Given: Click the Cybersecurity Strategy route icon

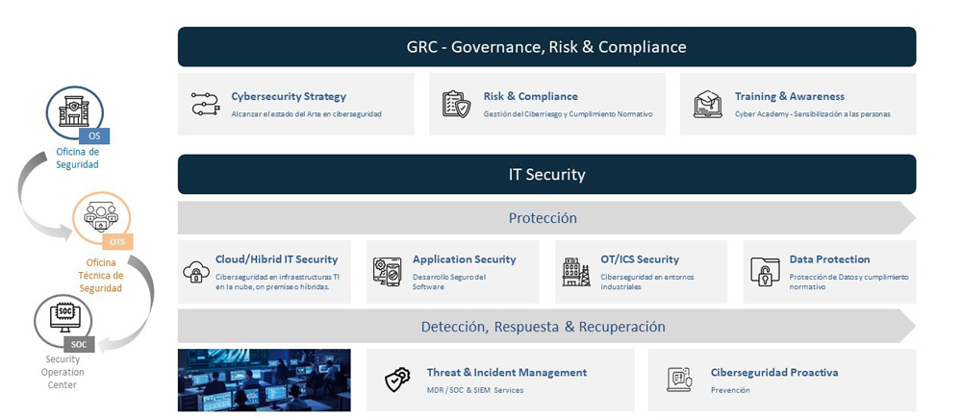Looking at the screenshot, I should pos(205,104).
